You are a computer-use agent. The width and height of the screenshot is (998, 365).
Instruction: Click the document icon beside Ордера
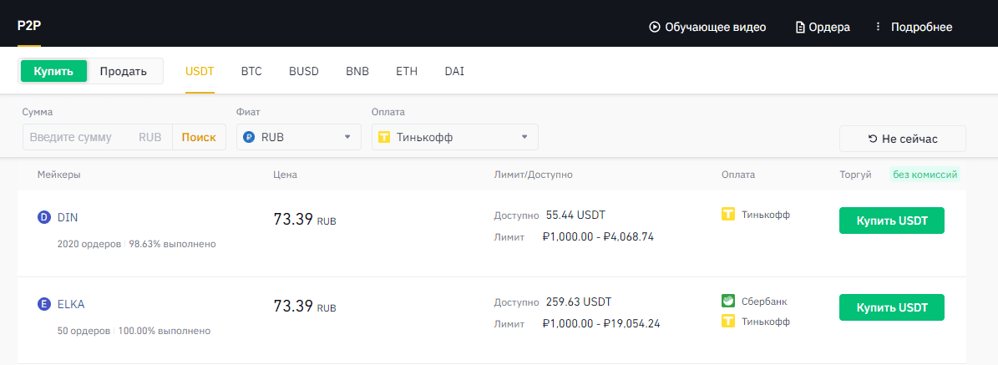[x=800, y=27]
